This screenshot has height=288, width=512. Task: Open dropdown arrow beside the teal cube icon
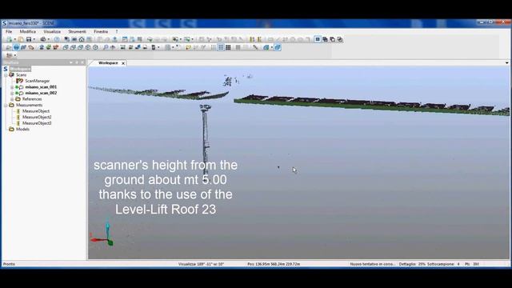(x=272, y=47)
